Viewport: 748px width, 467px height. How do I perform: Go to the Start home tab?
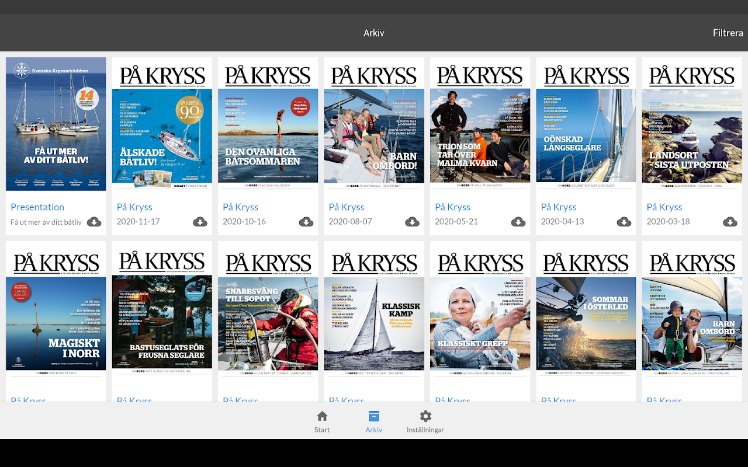point(322,421)
